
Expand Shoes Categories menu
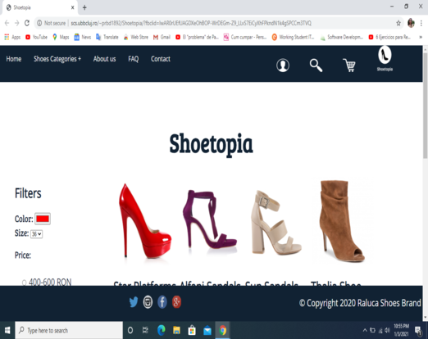tap(57, 59)
